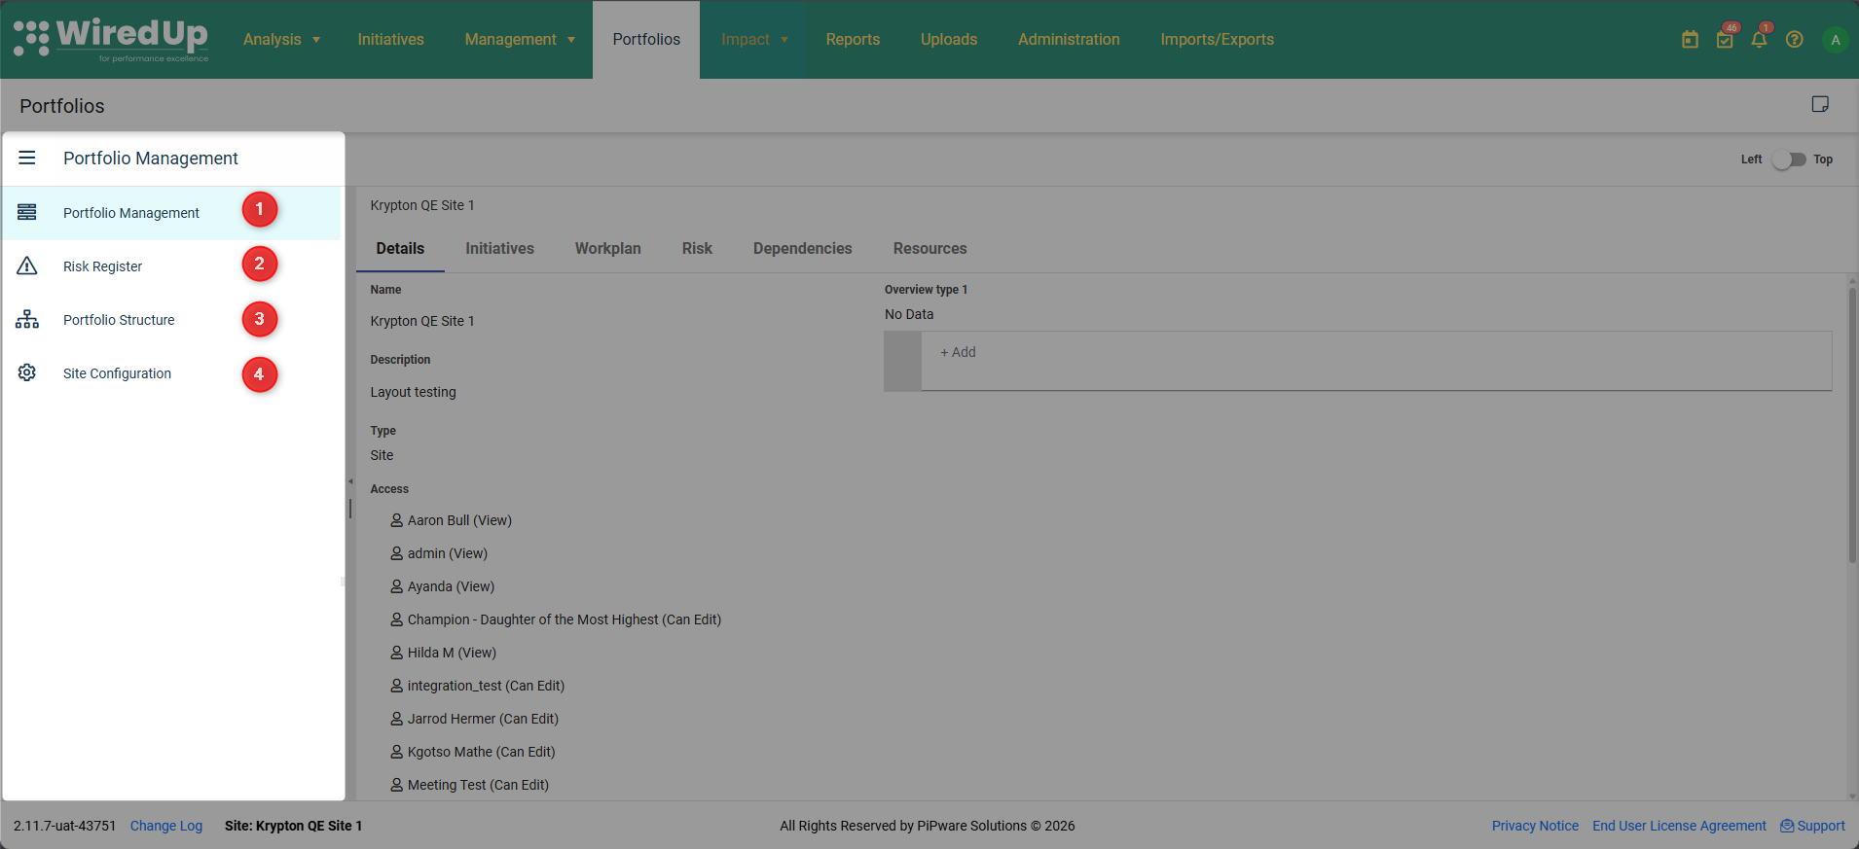
Task: Open the calendar icon in top bar
Action: 1690,40
